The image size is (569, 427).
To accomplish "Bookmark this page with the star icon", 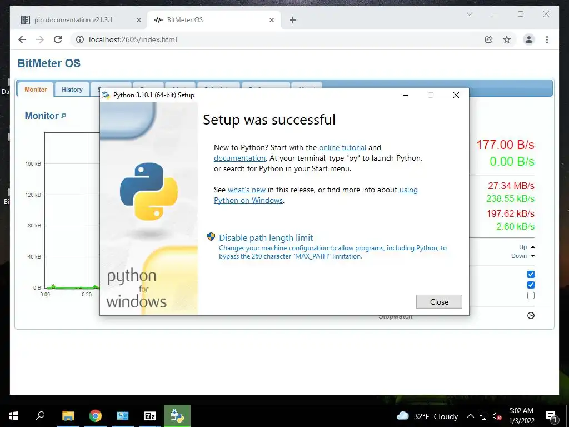I will pyautogui.click(x=507, y=39).
